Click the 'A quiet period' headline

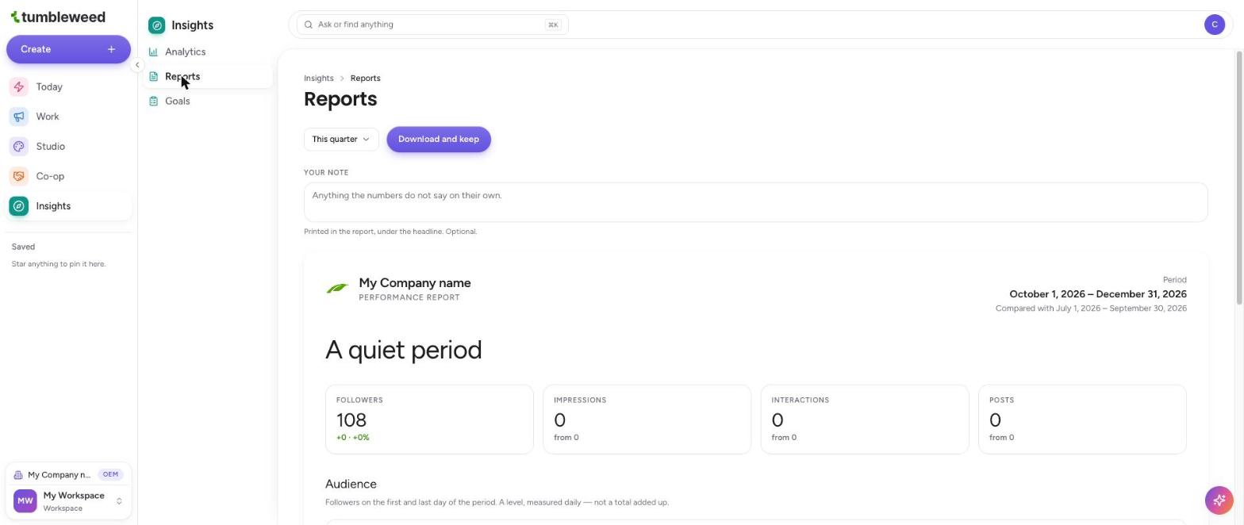pos(404,350)
